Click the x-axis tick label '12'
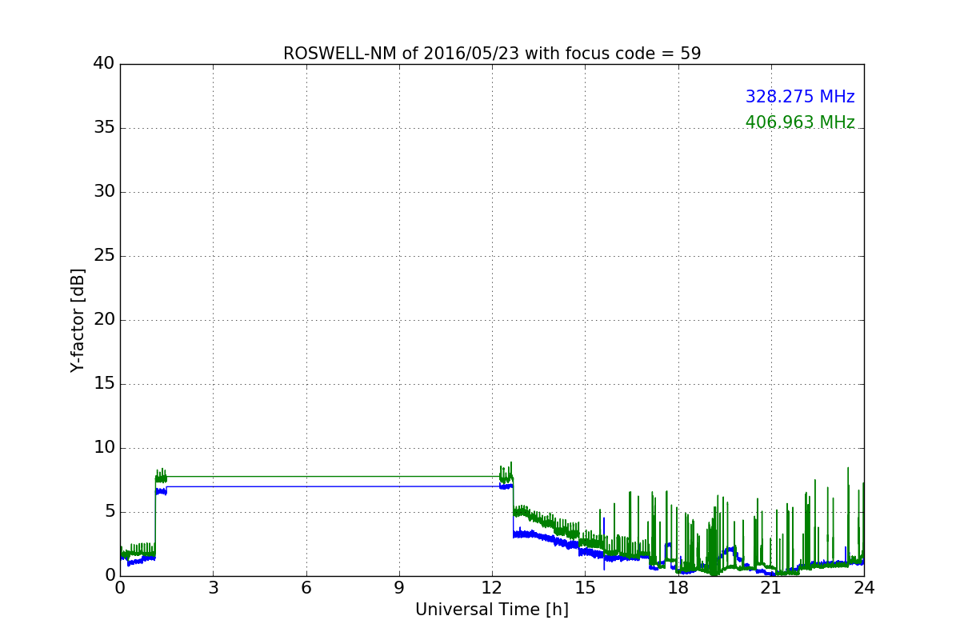960x640 pixels. tap(492, 587)
